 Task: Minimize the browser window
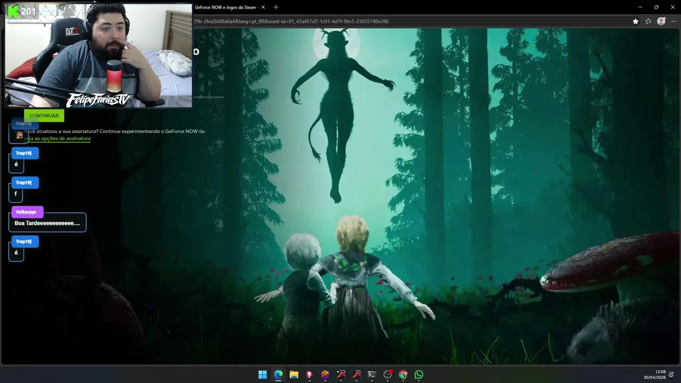point(640,7)
